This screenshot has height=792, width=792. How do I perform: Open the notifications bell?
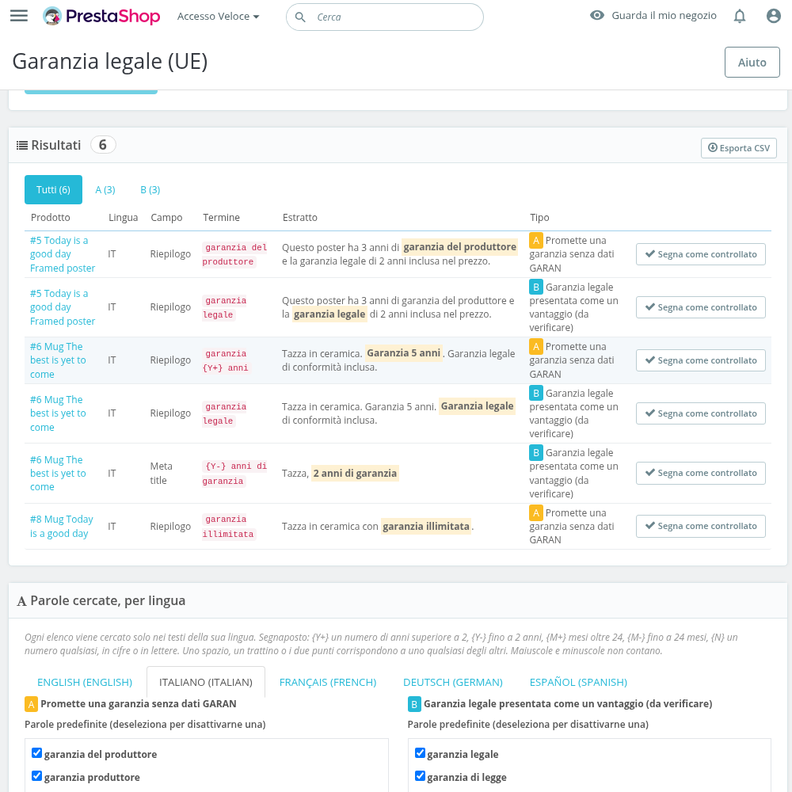[740, 16]
